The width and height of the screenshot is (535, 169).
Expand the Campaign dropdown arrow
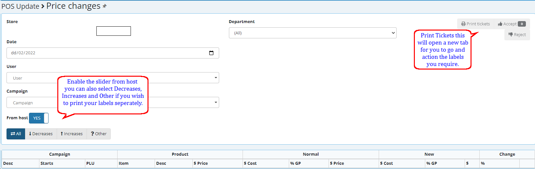click(x=216, y=102)
